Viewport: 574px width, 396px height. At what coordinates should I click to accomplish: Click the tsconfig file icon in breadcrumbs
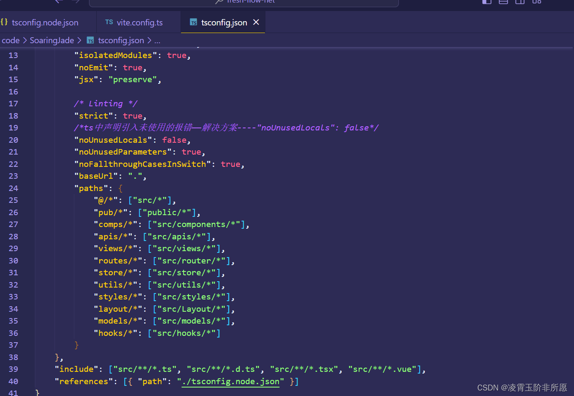(x=90, y=40)
